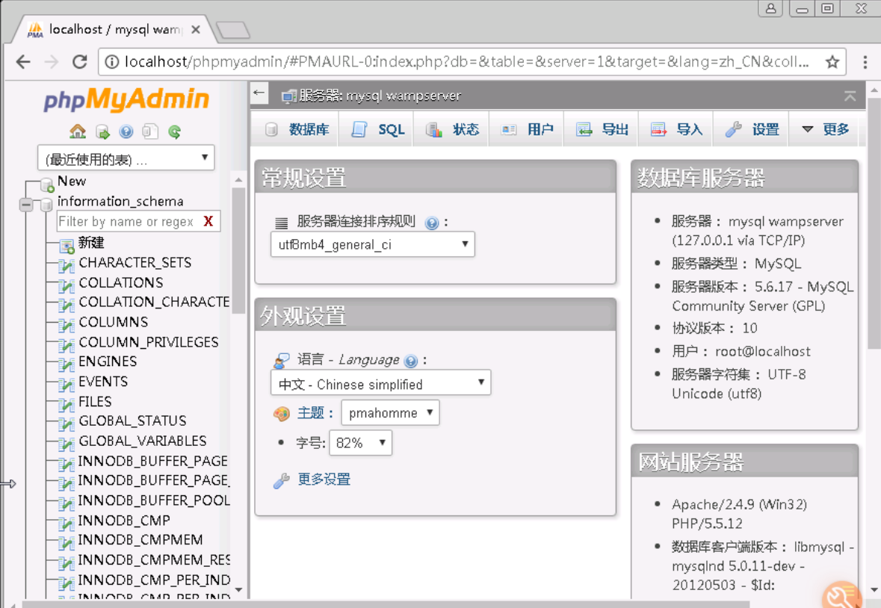Click the help icon next to Language
Screen dimensions: 881x608
(x=411, y=361)
